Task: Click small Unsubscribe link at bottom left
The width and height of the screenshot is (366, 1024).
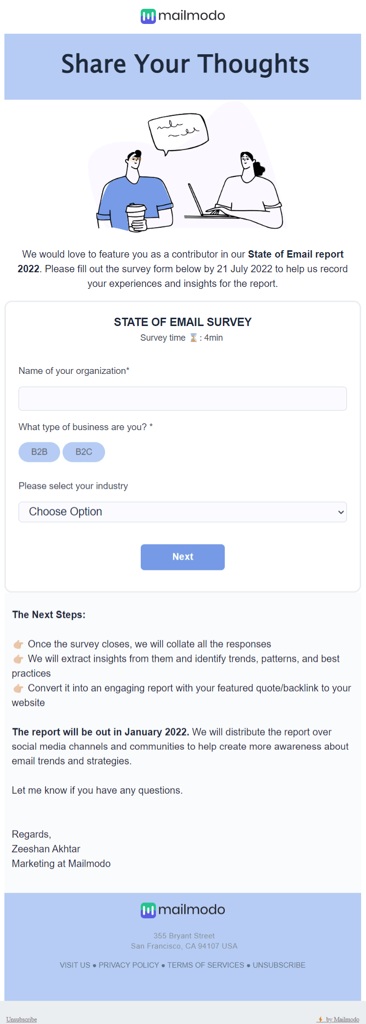Action: [22, 1019]
